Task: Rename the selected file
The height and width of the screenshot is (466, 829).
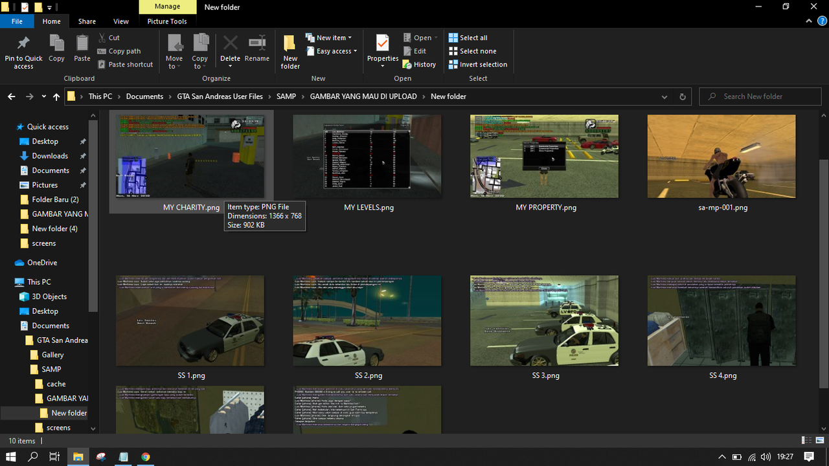Action: (x=257, y=49)
